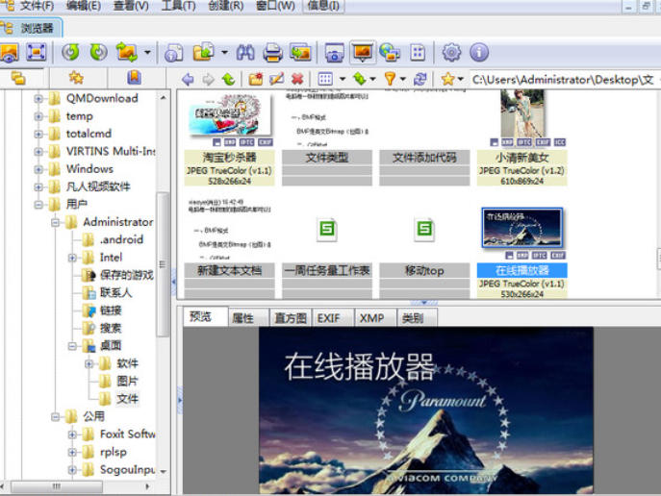This screenshot has height=496, width=661.
Task: Expand the QMDownload folder node
Action: click(x=38, y=98)
